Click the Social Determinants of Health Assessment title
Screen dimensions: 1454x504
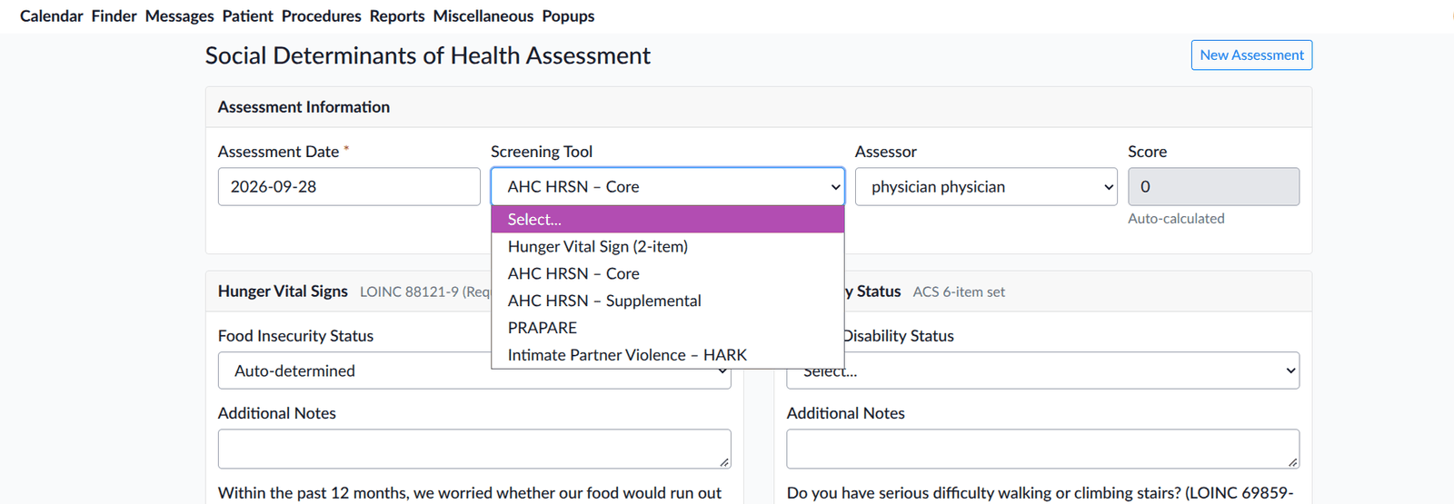(x=428, y=55)
